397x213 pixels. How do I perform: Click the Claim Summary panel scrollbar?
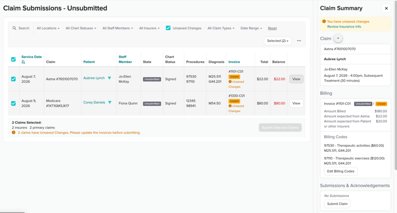click(396, 85)
